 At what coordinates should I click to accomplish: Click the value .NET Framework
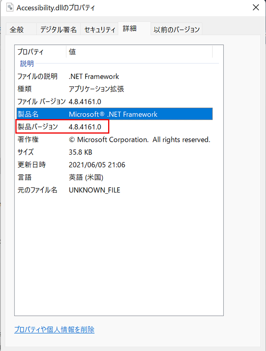94,77
